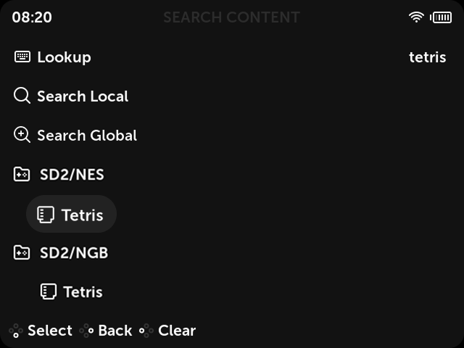Choose the Search Global option

(x=87, y=136)
